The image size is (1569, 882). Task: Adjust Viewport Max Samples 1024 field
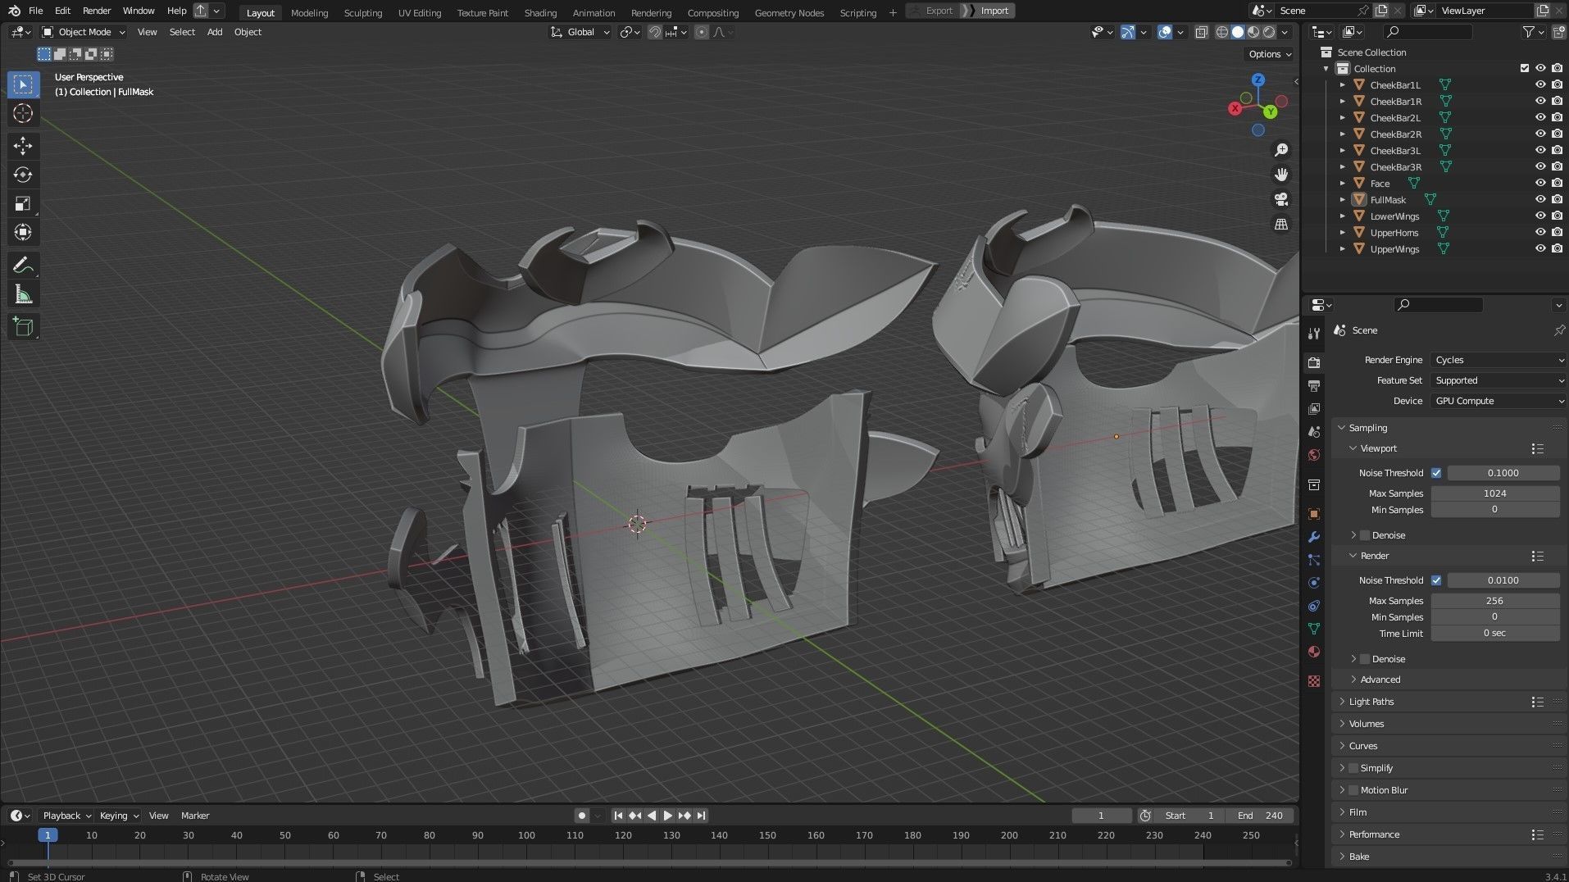point(1495,493)
